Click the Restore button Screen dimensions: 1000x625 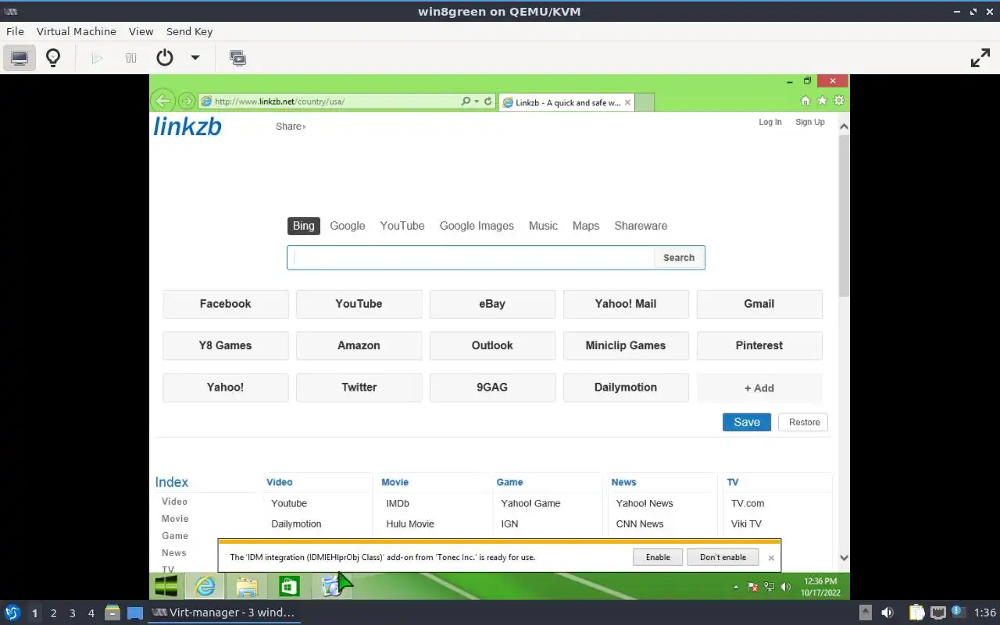[804, 422]
